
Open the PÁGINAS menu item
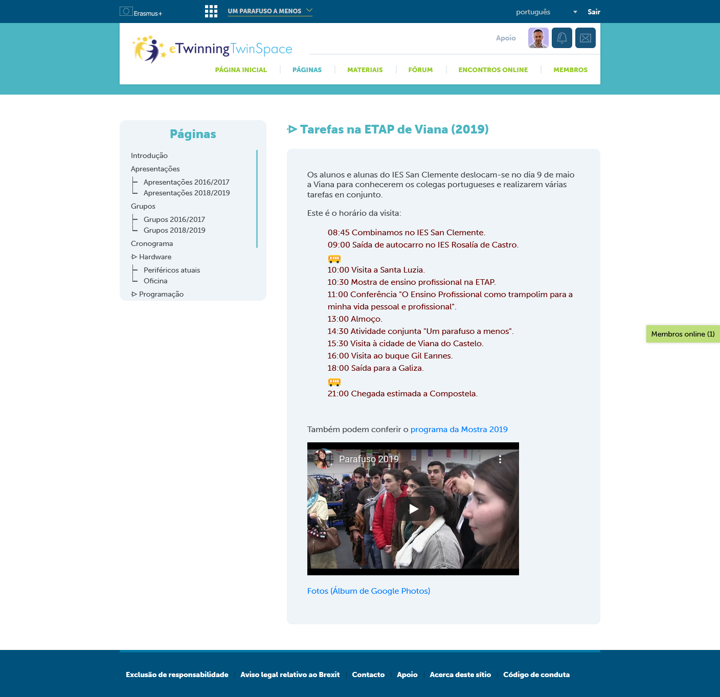coord(307,70)
